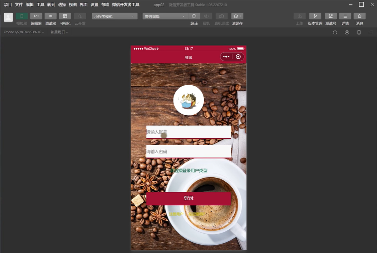The height and width of the screenshot is (253, 377).
Task: Open the 工具 menu
Action: point(40,5)
